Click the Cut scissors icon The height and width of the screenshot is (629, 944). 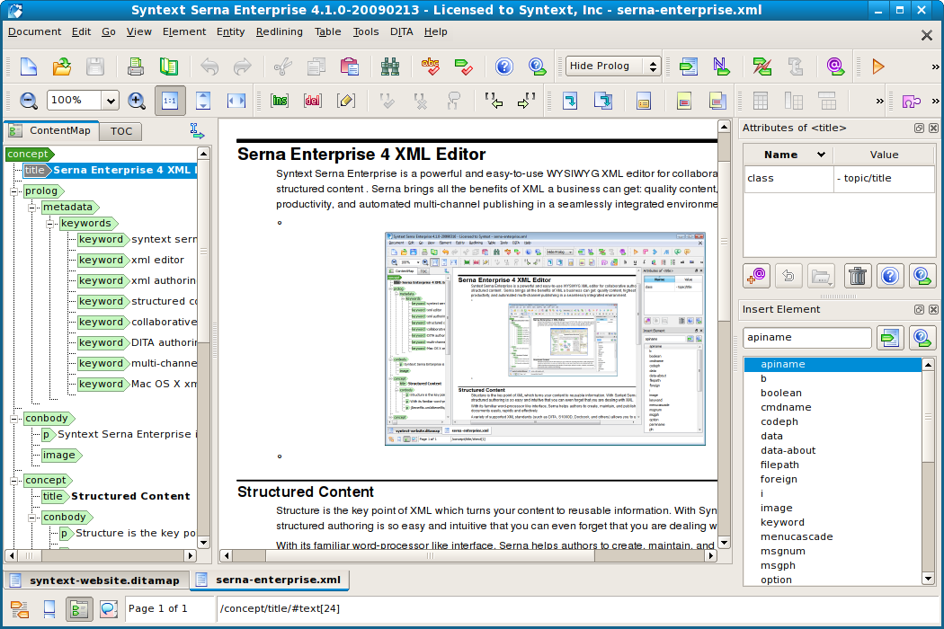(283, 66)
